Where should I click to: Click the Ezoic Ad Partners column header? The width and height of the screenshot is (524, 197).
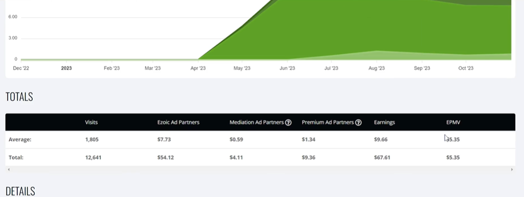[178, 122]
